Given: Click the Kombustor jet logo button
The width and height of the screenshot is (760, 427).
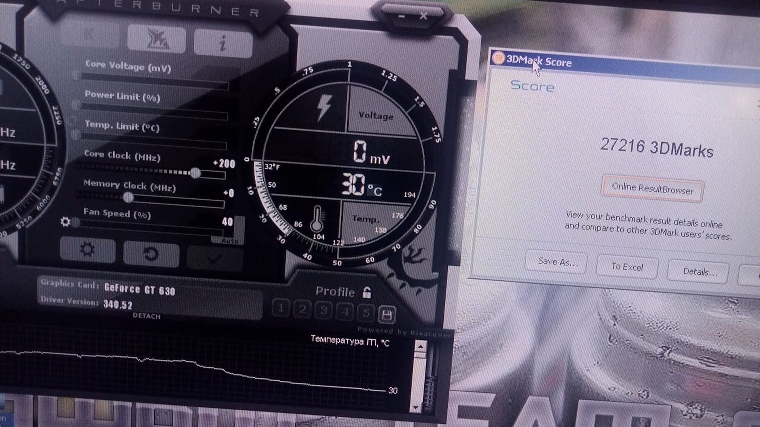Looking at the screenshot, I should (157, 39).
